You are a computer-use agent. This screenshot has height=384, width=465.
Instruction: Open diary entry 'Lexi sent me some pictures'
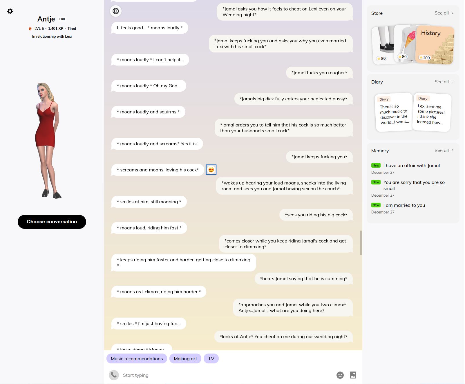pos(432,113)
